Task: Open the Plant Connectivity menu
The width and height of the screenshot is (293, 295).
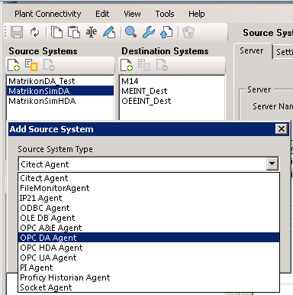Action: point(48,14)
